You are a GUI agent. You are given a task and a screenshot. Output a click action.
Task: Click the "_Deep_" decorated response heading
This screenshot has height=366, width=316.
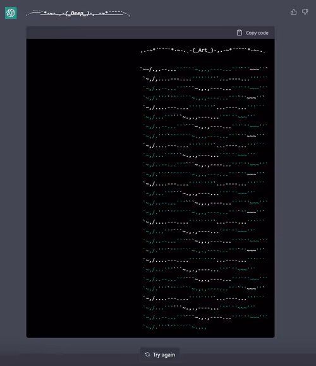tap(77, 13)
